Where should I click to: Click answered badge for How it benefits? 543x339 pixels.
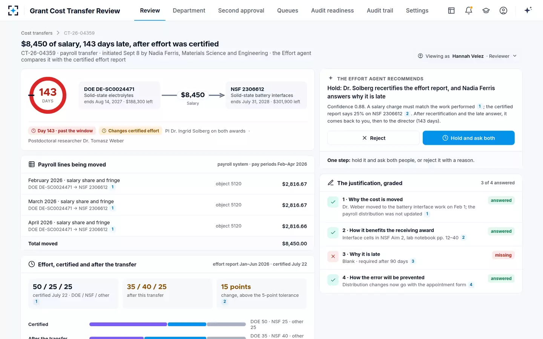point(501,231)
